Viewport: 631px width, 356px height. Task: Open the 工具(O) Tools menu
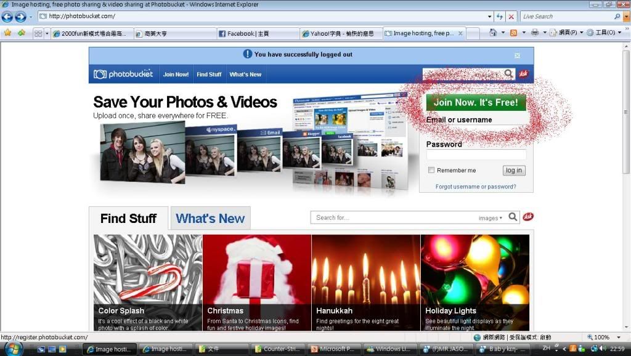click(604, 33)
